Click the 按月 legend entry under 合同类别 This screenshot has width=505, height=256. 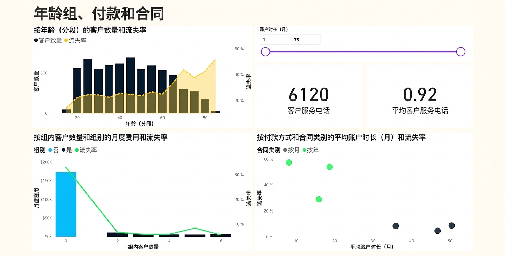[x=291, y=150]
